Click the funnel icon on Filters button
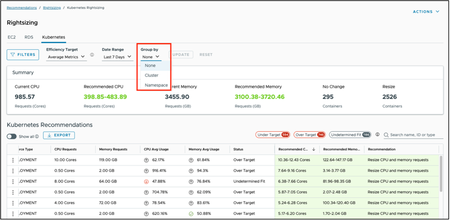Image resolution: width=450 pixels, height=221 pixels. [13, 55]
